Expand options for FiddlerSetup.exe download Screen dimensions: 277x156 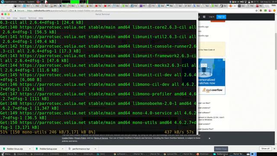point(62,149)
